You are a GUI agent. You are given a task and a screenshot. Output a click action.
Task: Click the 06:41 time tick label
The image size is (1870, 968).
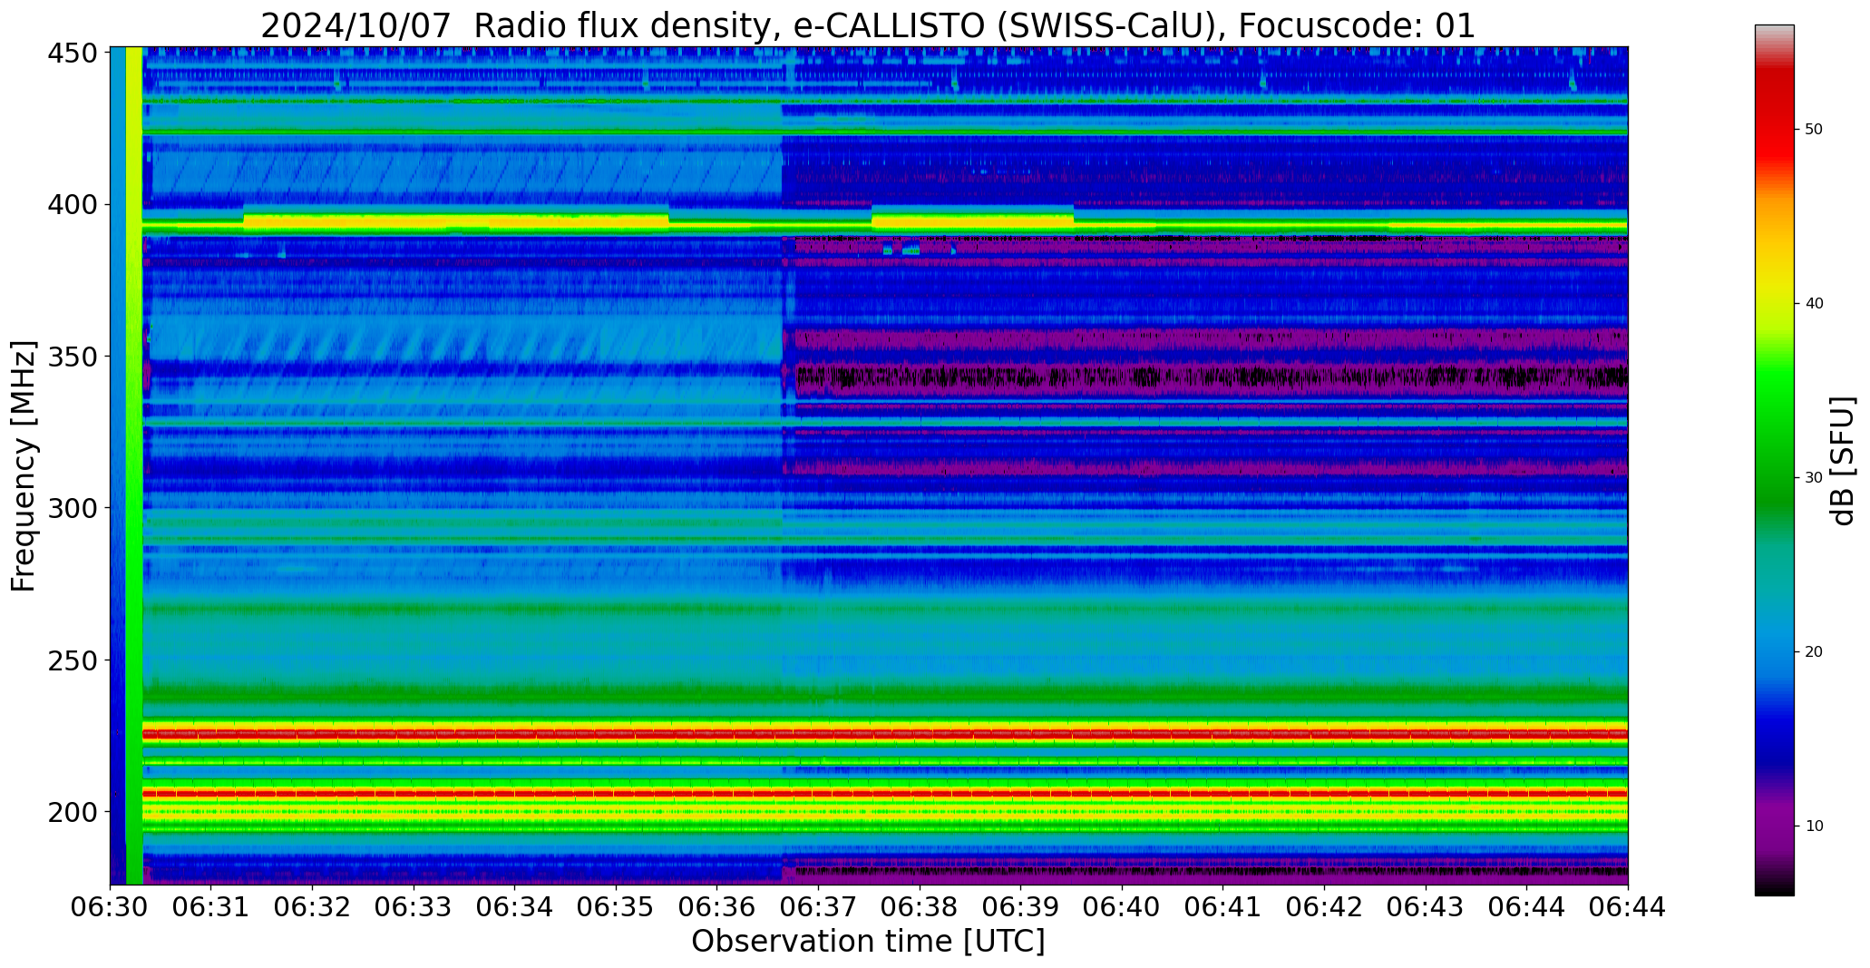point(1223,907)
